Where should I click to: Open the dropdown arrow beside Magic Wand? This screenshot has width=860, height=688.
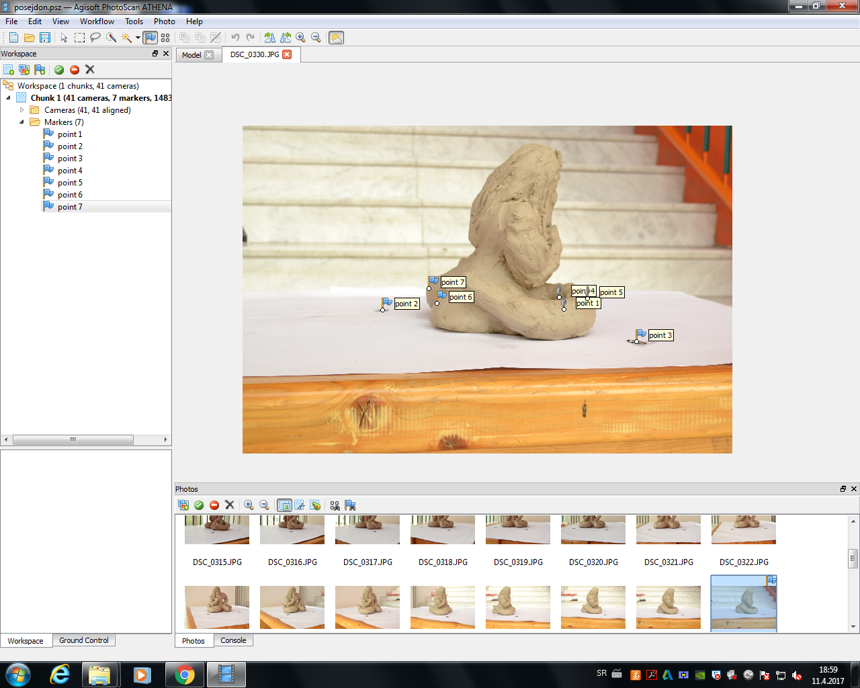tap(138, 38)
